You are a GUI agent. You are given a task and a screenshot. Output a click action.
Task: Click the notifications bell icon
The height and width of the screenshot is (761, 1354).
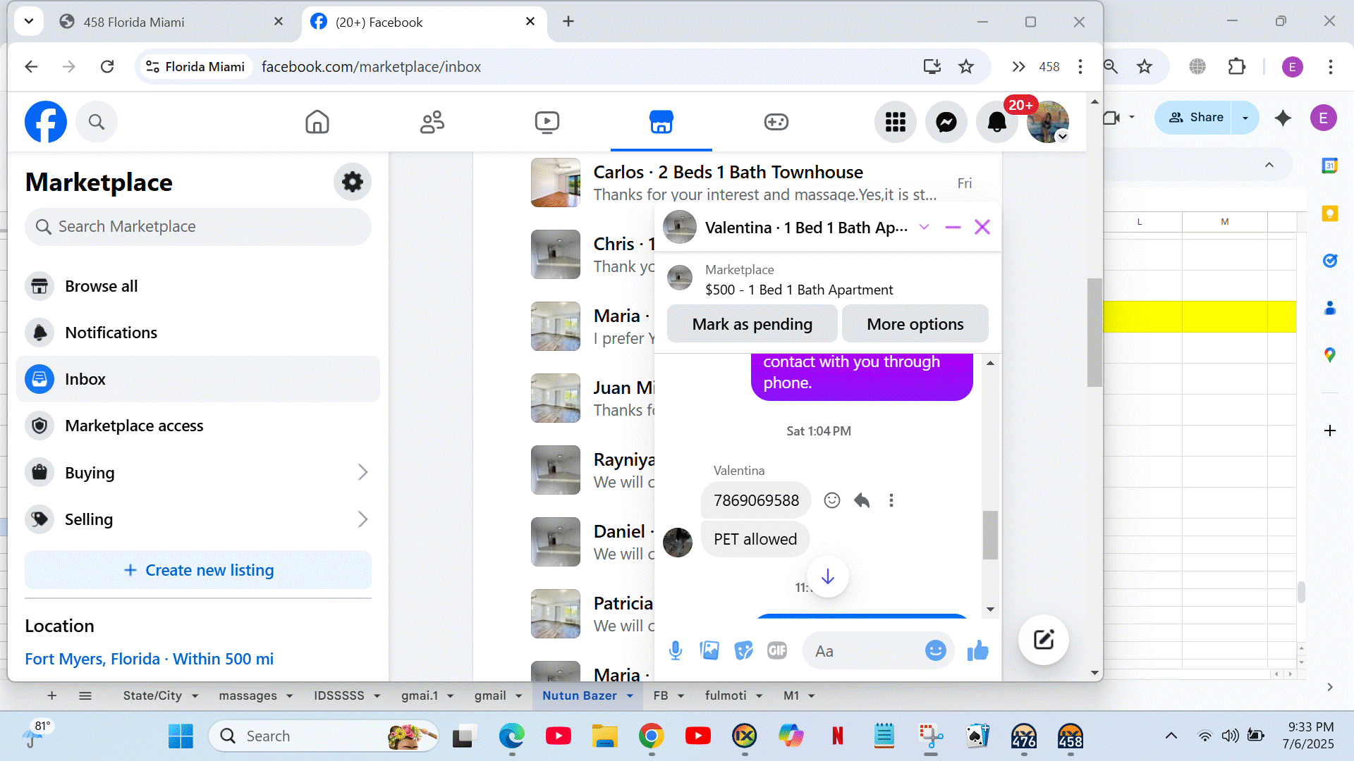pos(996,122)
